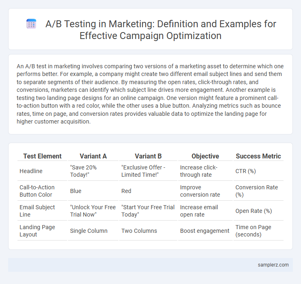This screenshot has height=284, width=301.
Task: Click the 'Increase email open rate' cell
Action: 205,211
